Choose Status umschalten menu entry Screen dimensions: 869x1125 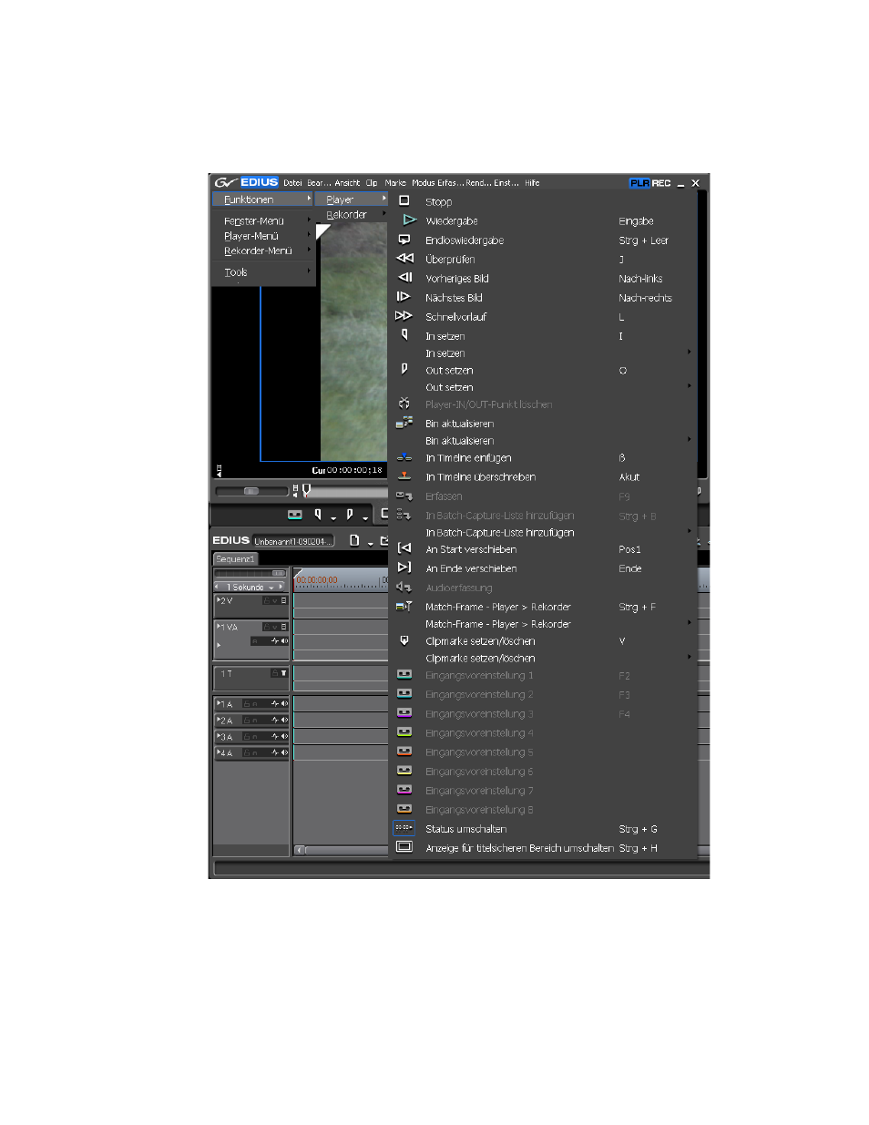click(x=544, y=829)
